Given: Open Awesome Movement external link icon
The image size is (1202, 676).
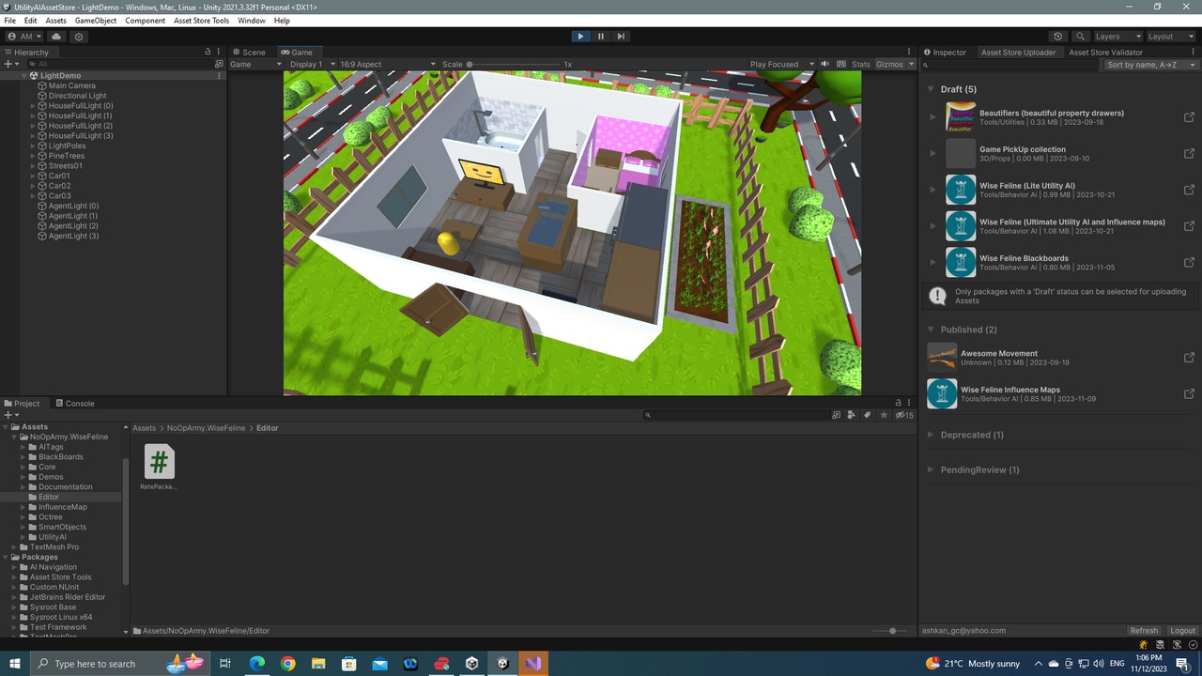Looking at the screenshot, I should click(x=1189, y=358).
